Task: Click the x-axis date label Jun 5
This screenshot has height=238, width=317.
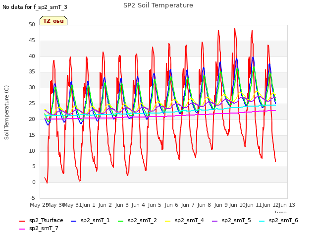Action: 155,205
